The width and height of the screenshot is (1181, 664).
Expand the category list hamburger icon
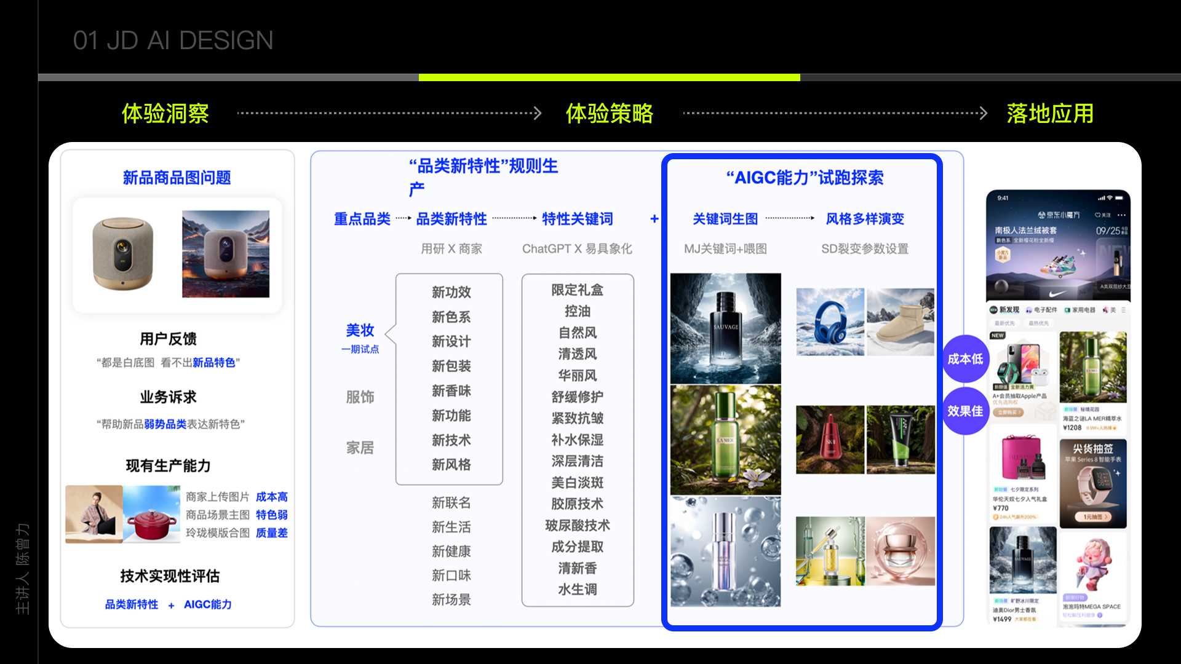point(1123,310)
